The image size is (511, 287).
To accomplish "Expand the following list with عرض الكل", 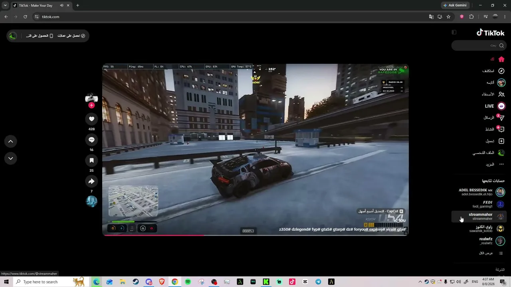I will pyautogui.click(x=491, y=253).
